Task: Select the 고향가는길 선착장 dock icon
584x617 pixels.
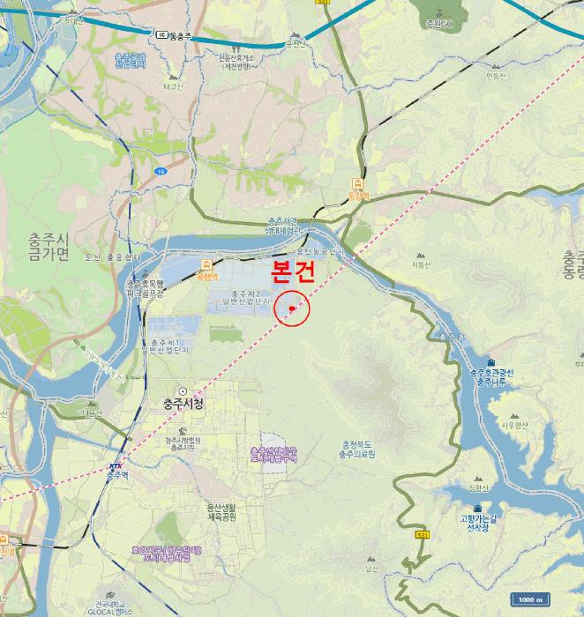Action: pos(477,508)
